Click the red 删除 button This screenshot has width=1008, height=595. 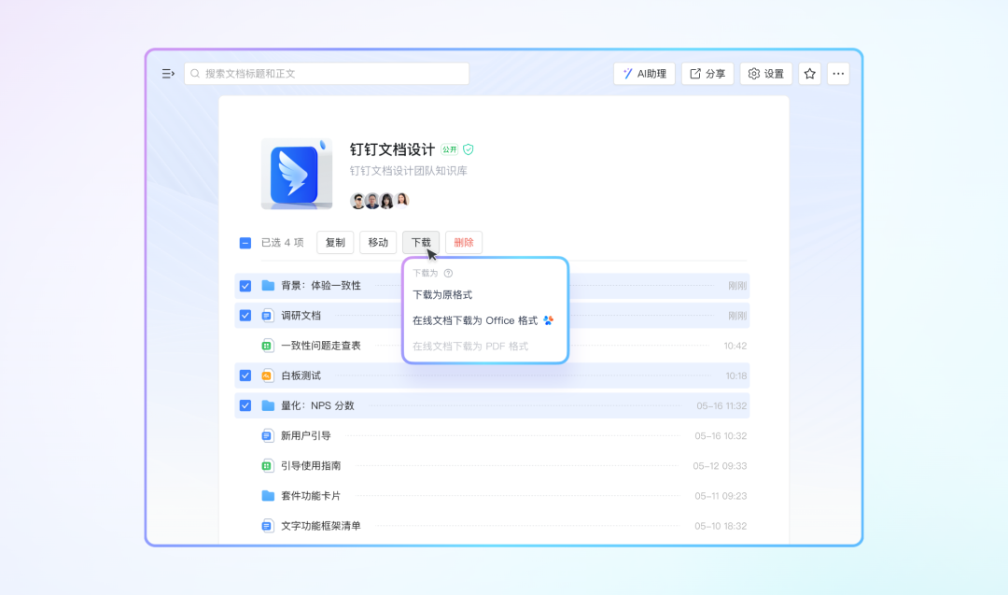pos(464,243)
